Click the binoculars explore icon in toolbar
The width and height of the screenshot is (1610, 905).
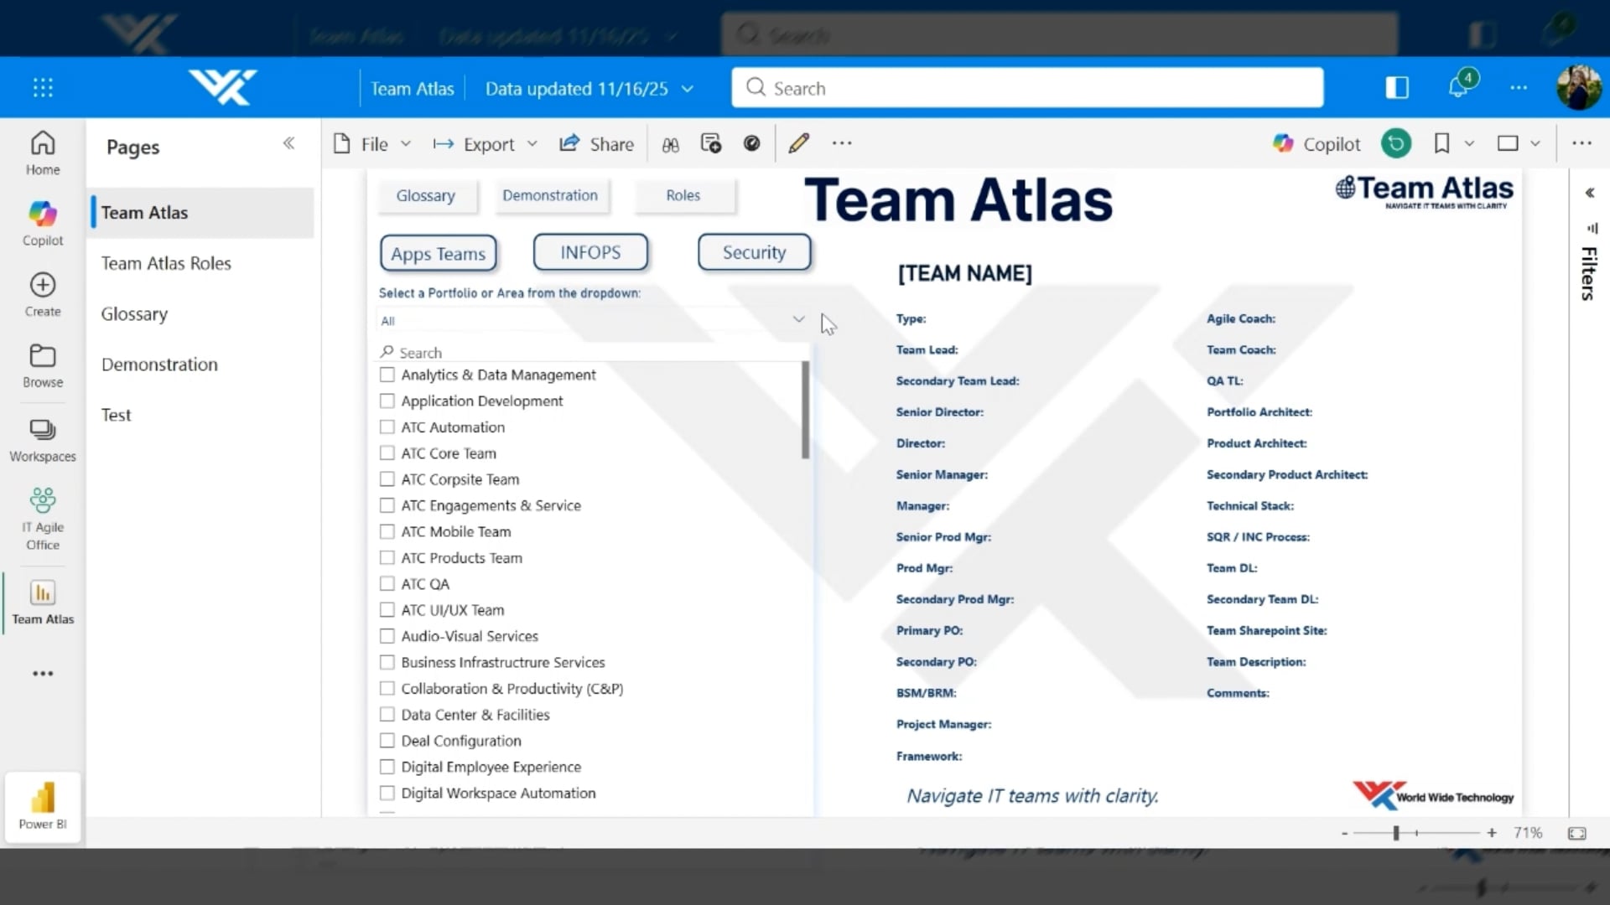[x=670, y=144]
